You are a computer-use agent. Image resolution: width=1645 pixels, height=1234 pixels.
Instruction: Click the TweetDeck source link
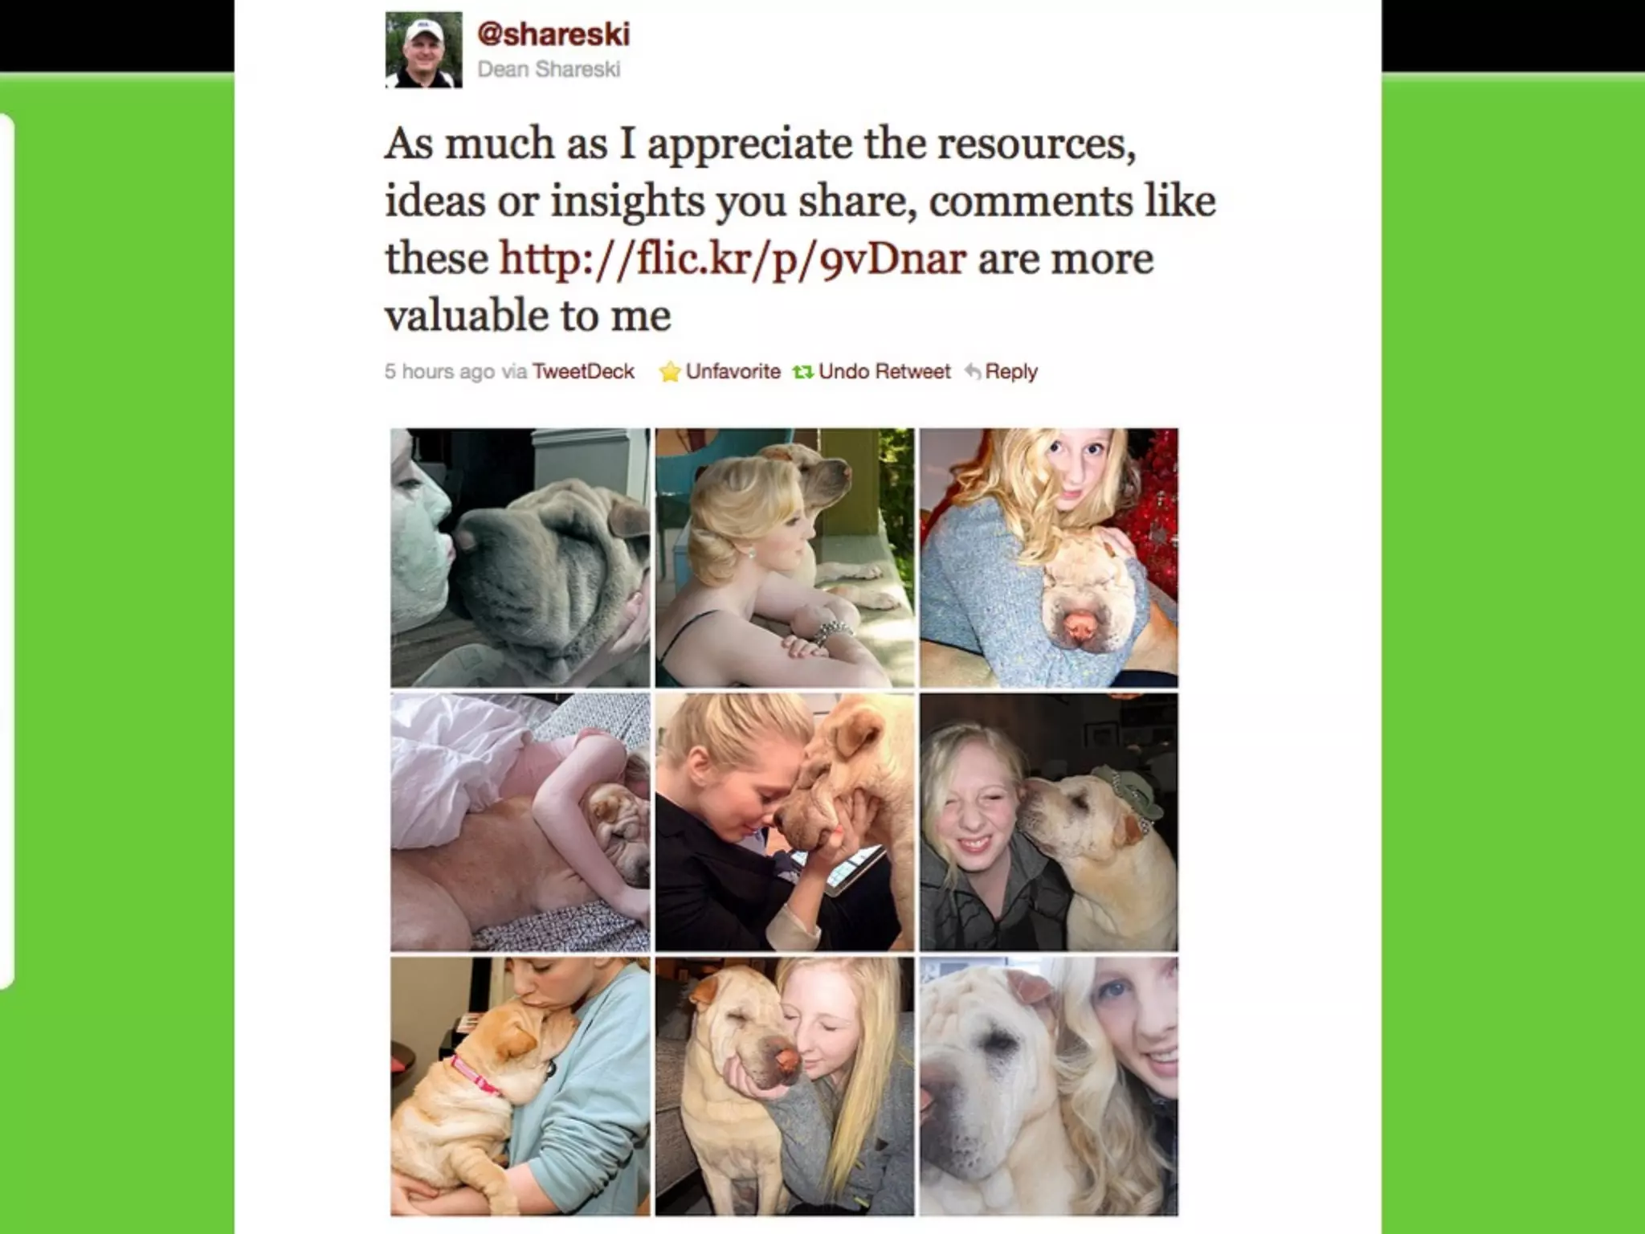583,372
